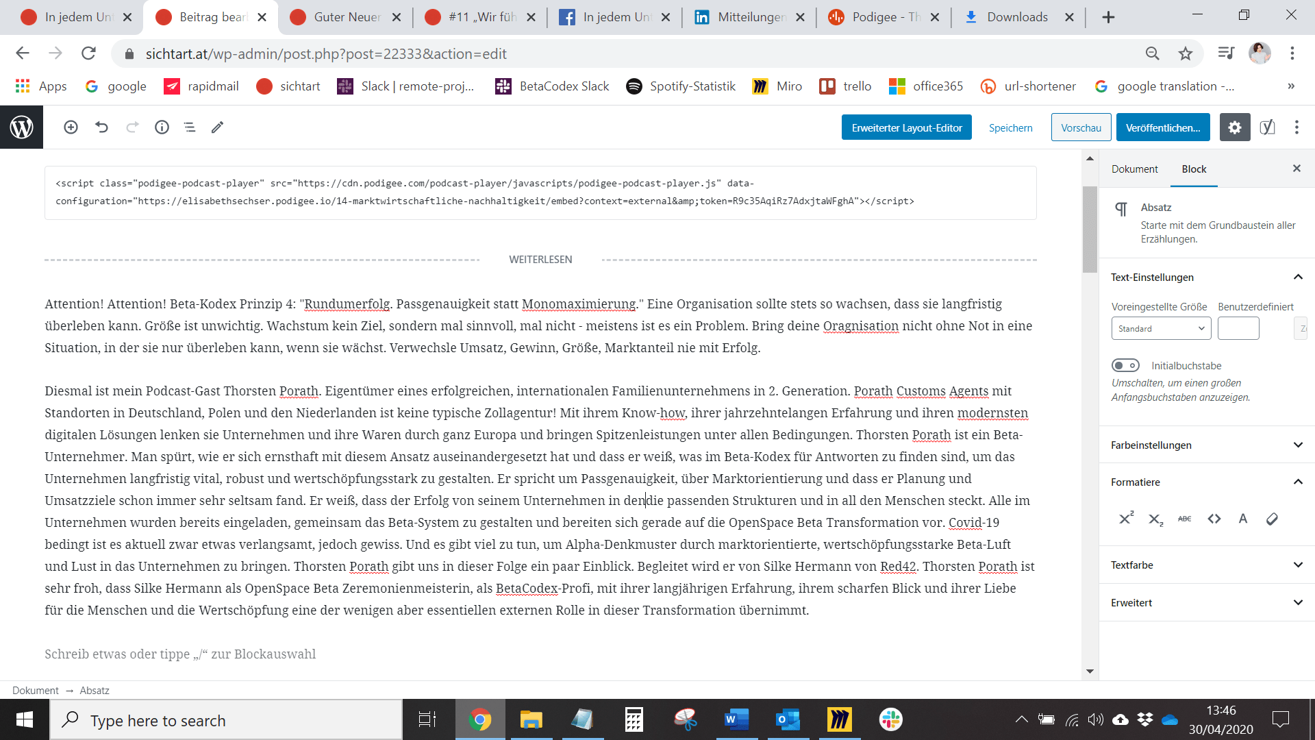Click the Veröffentlichen publish button
Screen dimensions: 1315x740
(x=1163, y=127)
